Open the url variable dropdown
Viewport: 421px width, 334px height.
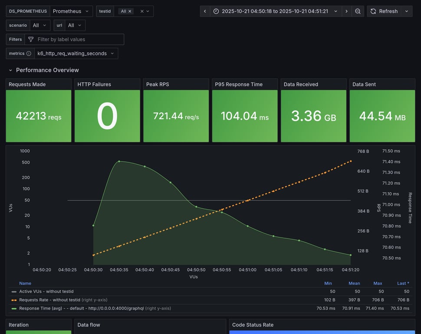pyautogui.click(x=75, y=25)
